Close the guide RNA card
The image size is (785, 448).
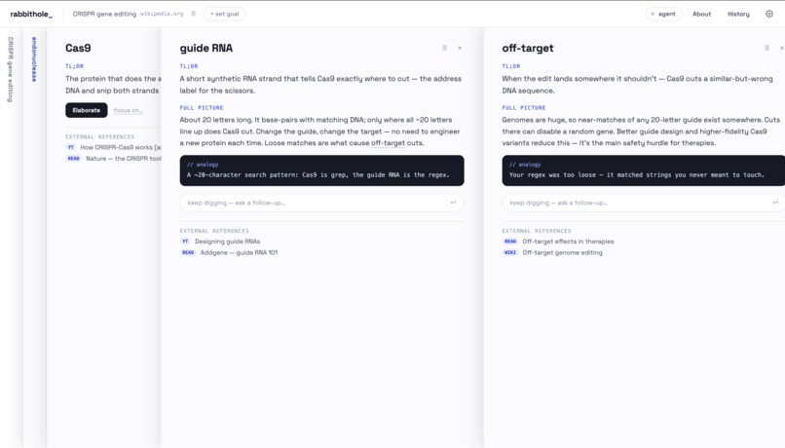click(460, 48)
